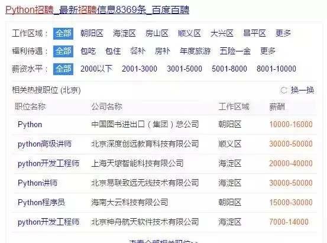Viewport: 327px width, 243px height.
Task: Open the Python招聘 百度百聘 title link
Action: pyautogui.click(x=97, y=10)
